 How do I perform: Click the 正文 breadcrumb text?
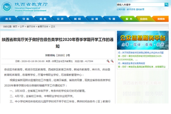[53, 27]
